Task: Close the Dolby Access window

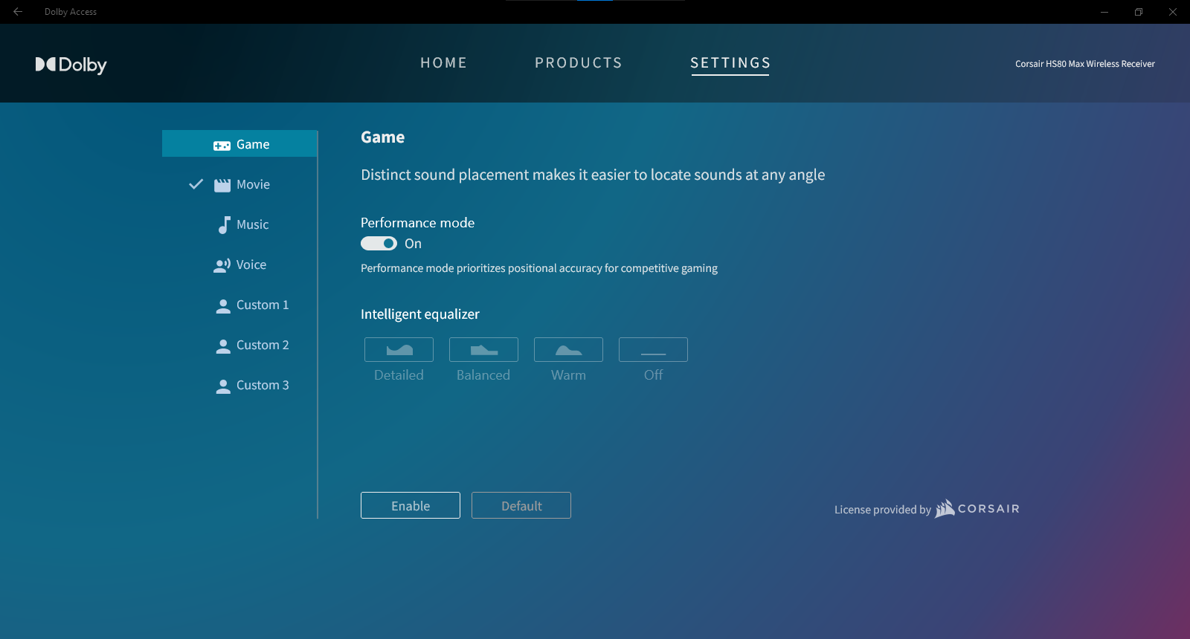Action: click(1173, 12)
